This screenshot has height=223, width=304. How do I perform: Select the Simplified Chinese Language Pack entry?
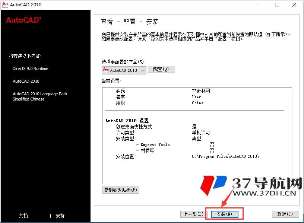point(41,96)
